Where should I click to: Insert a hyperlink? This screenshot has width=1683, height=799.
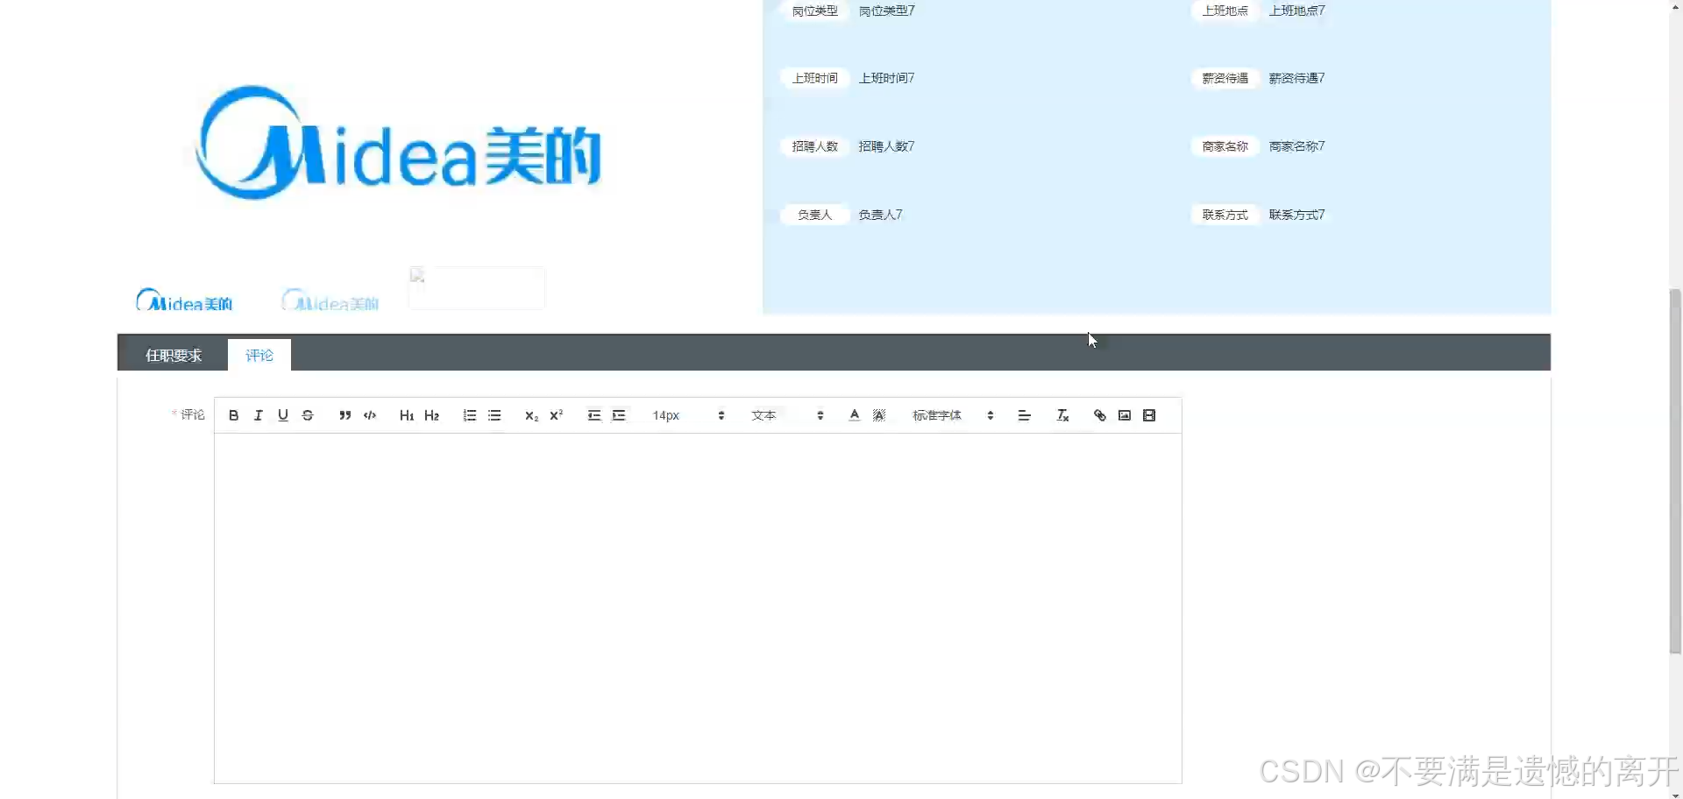point(1100,415)
